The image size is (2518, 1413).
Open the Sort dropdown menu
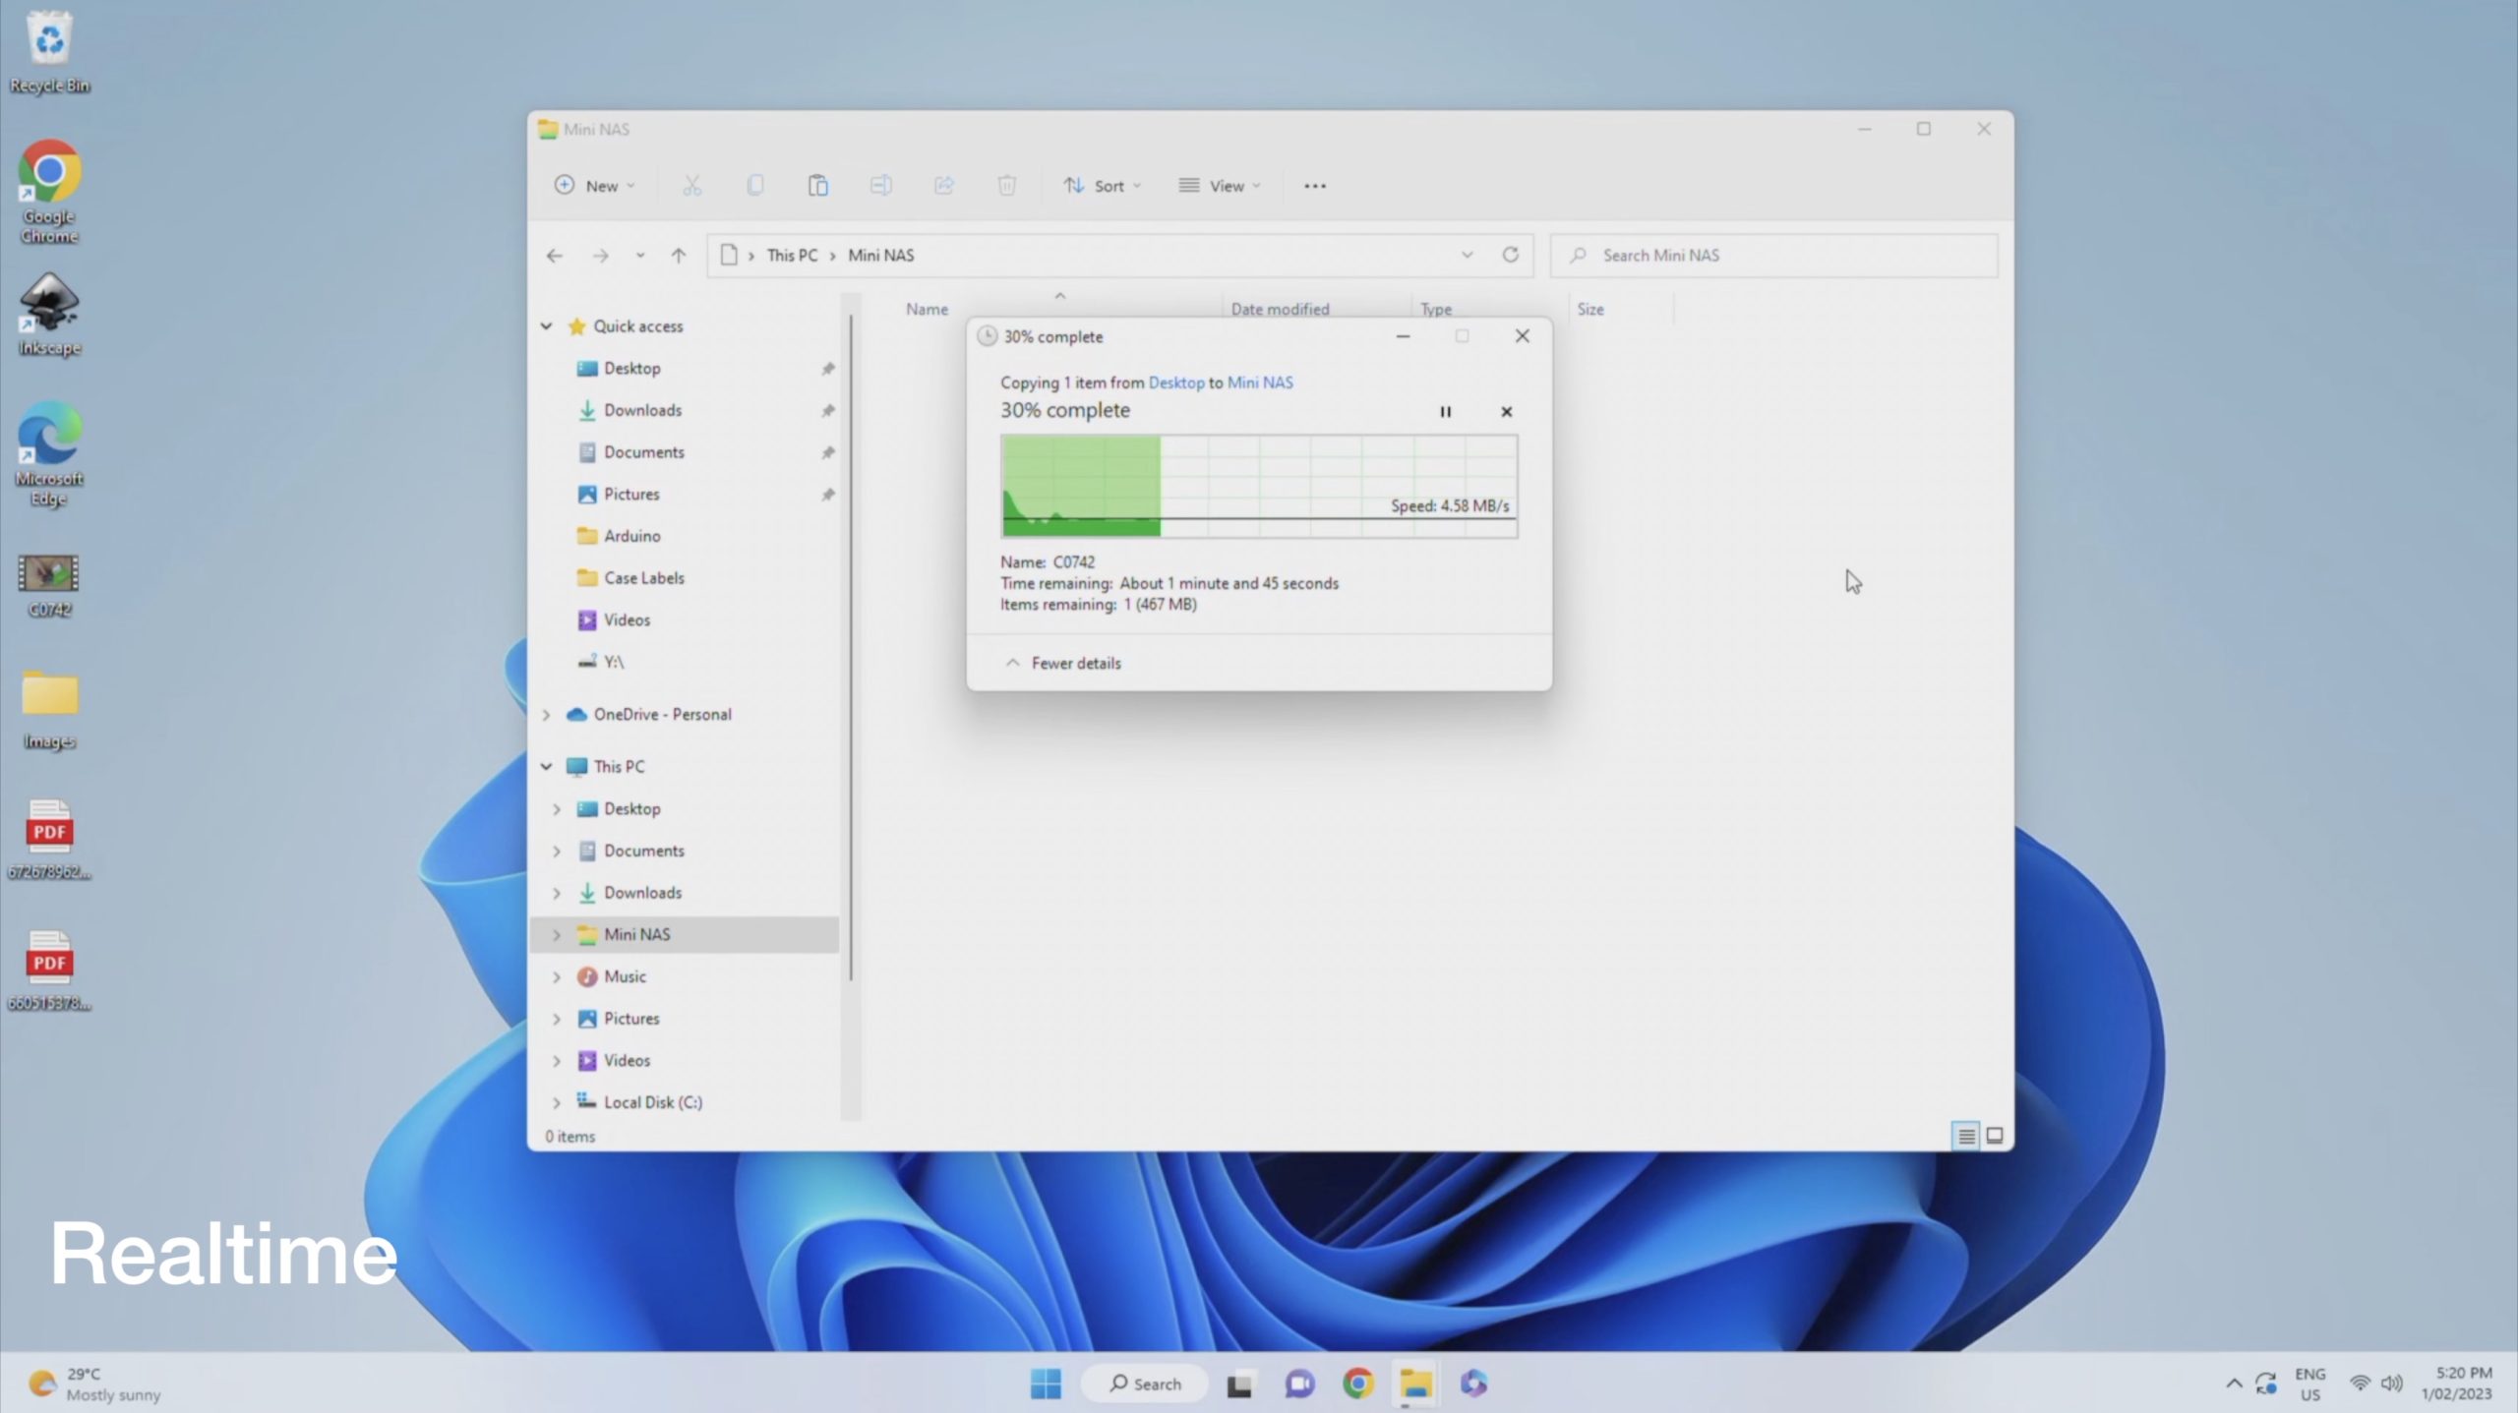tap(1102, 185)
